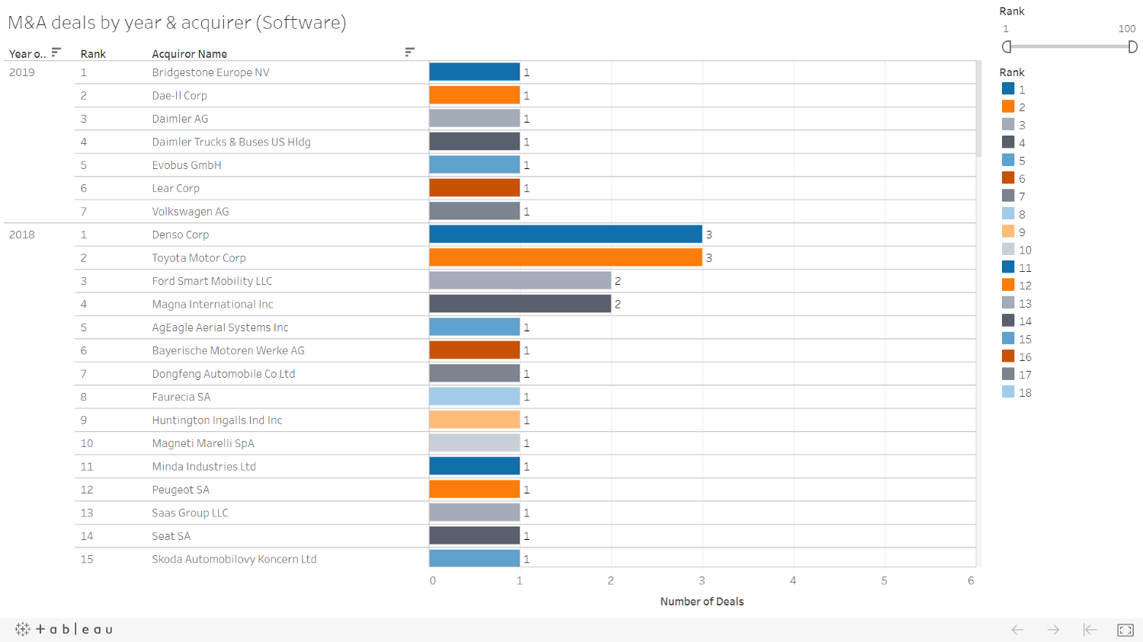Select Magneti Marelli SpA label

click(203, 443)
